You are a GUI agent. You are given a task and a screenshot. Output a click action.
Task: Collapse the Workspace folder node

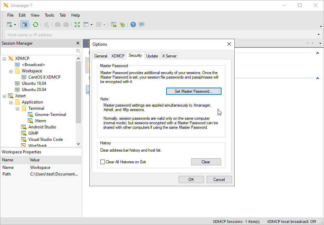coord(11,71)
